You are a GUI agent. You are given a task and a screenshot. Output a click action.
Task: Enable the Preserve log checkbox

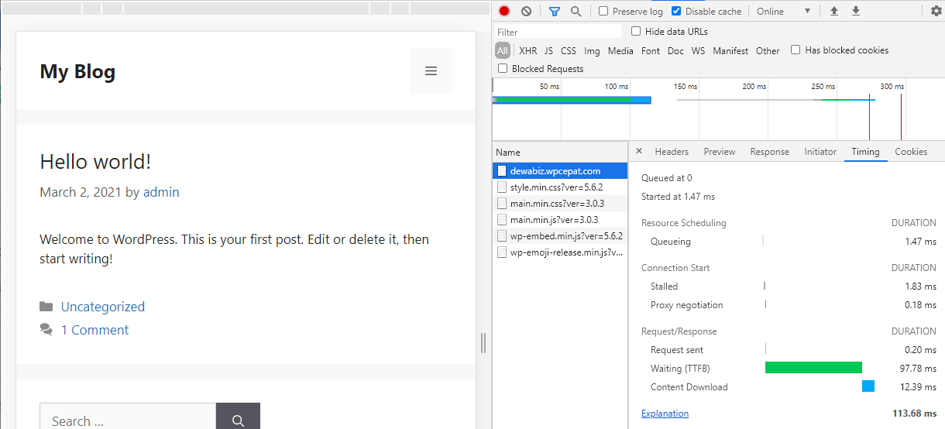tap(603, 12)
